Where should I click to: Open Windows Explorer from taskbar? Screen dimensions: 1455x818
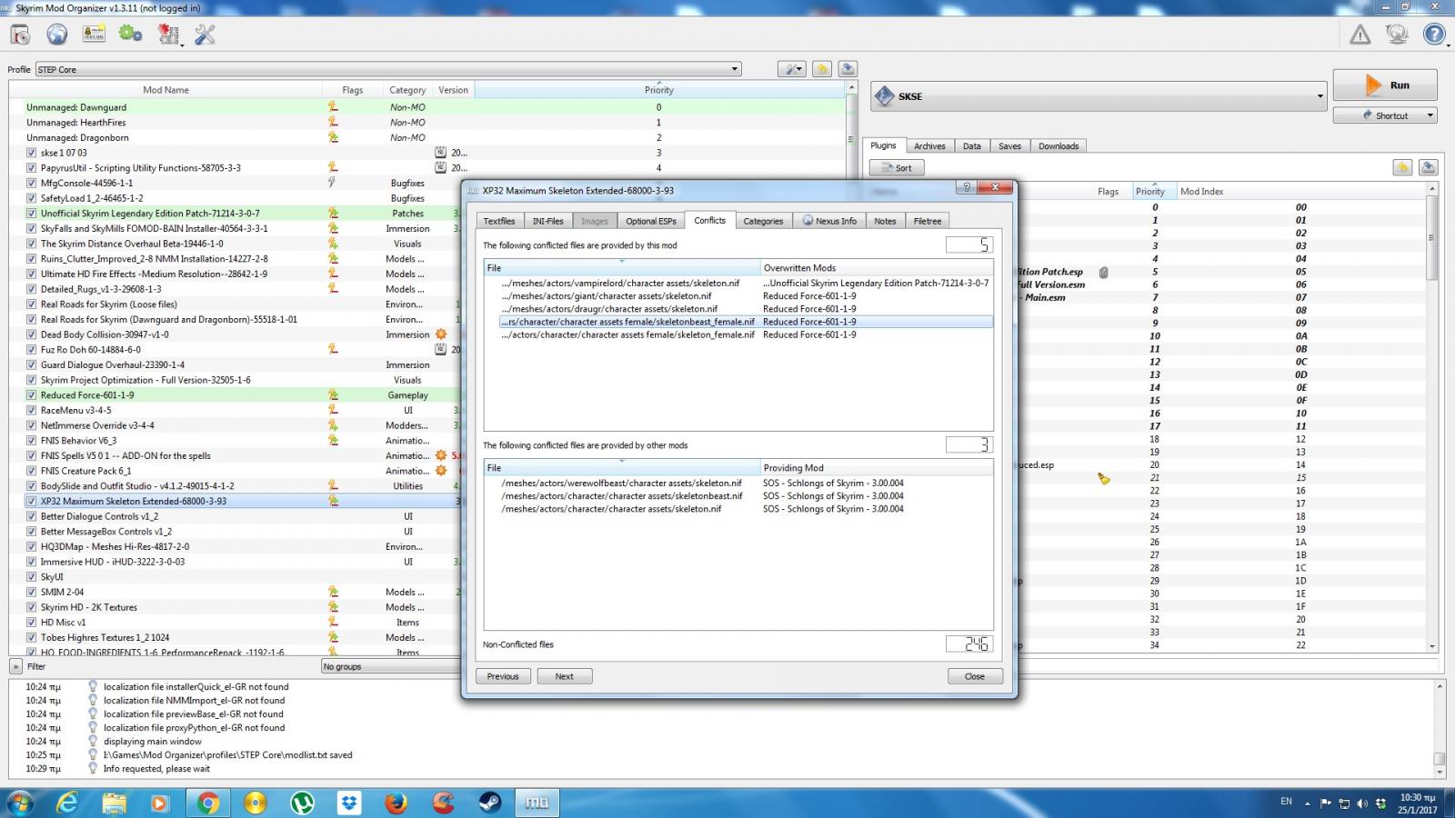(x=114, y=803)
